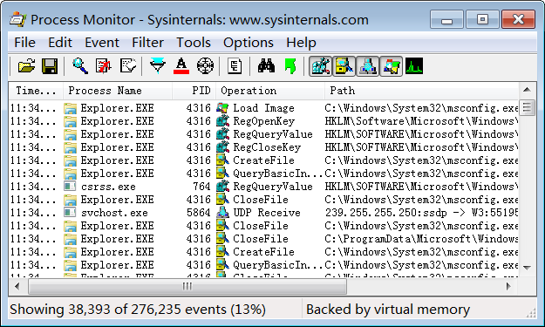Click the horizontal scrollbar thumb

coord(187,287)
